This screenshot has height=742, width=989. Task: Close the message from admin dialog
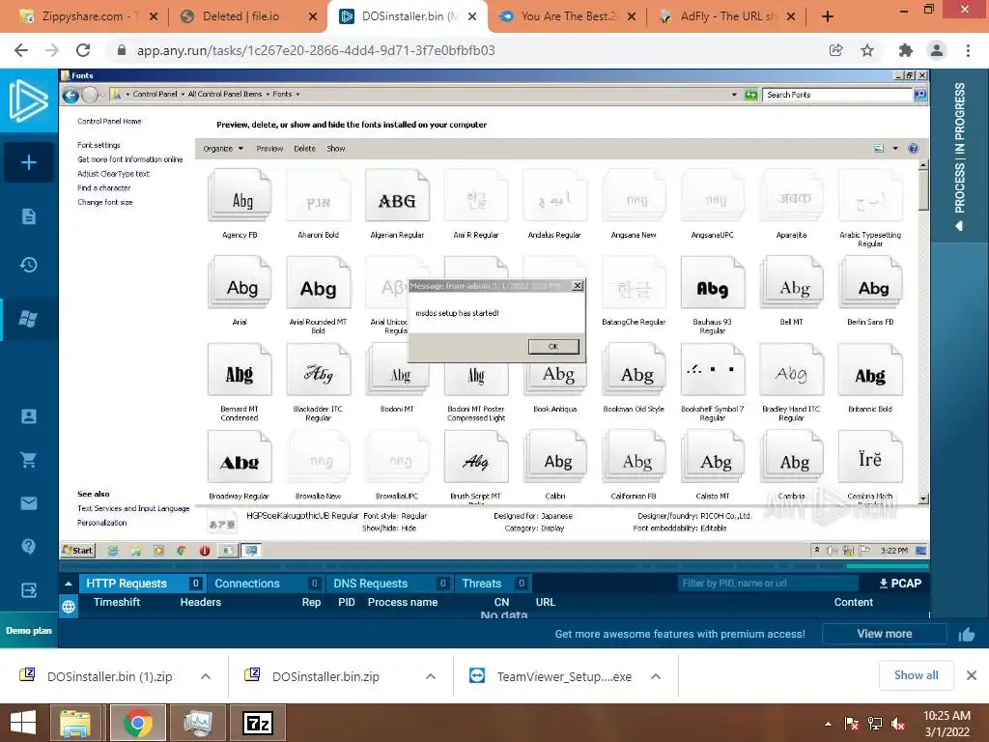coord(578,286)
